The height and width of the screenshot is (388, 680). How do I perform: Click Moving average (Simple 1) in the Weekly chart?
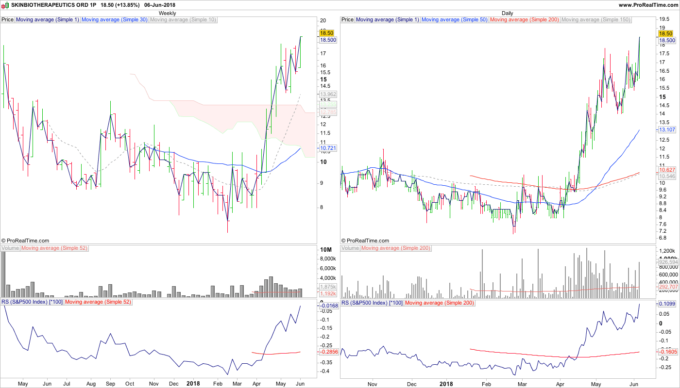coord(48,20)
